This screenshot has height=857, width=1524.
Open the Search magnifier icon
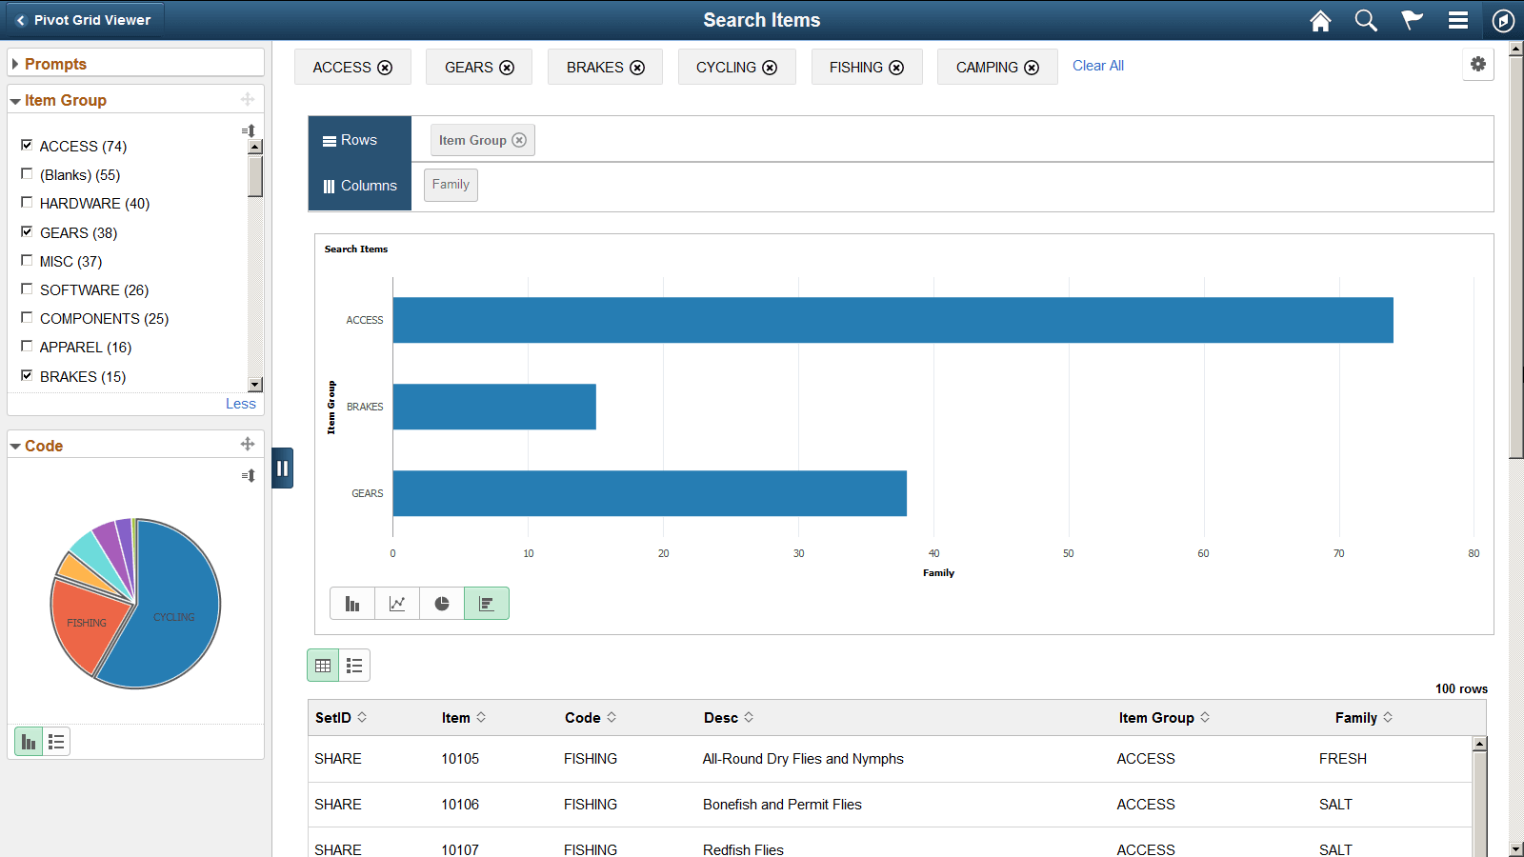click(1366, 21)
